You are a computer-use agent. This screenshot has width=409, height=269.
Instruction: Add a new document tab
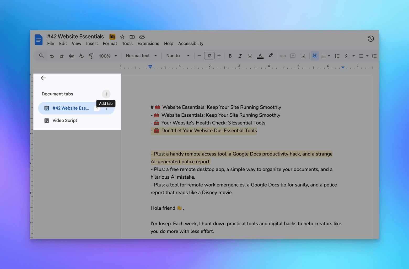(106, 94)
